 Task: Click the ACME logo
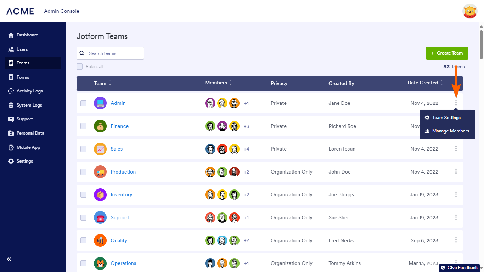click(x=20, y=11)
